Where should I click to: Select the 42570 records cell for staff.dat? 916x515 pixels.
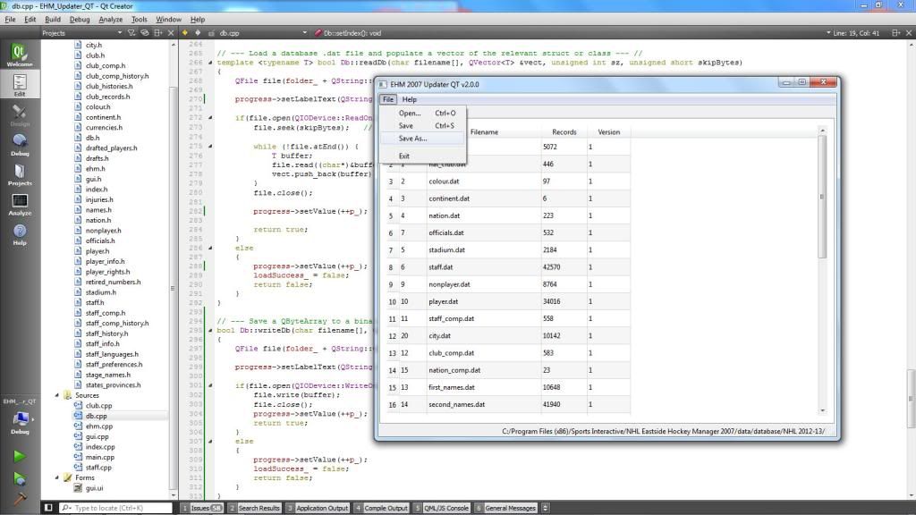click(564, 266)
